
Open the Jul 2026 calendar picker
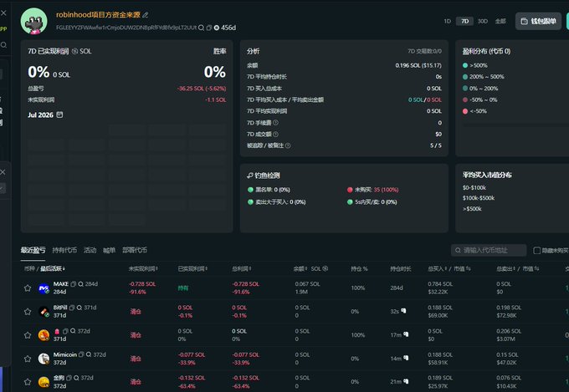[60, 115]
